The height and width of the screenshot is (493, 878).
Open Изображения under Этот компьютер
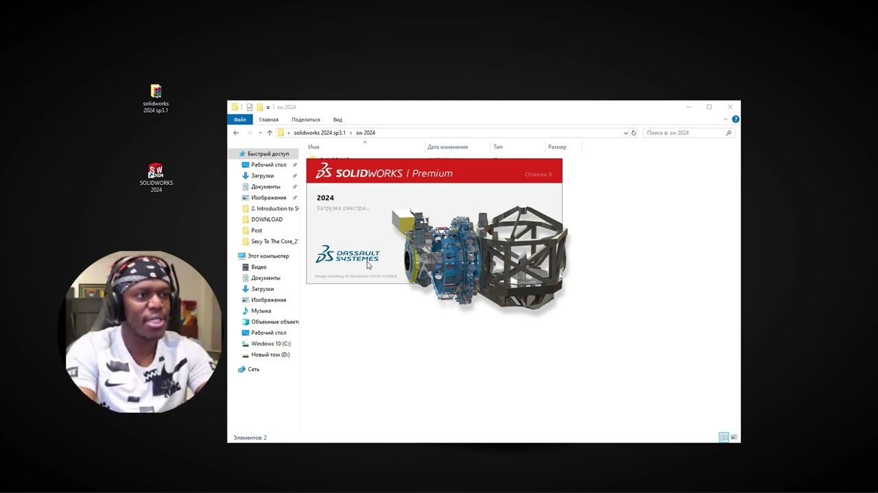tap(268, 300)
